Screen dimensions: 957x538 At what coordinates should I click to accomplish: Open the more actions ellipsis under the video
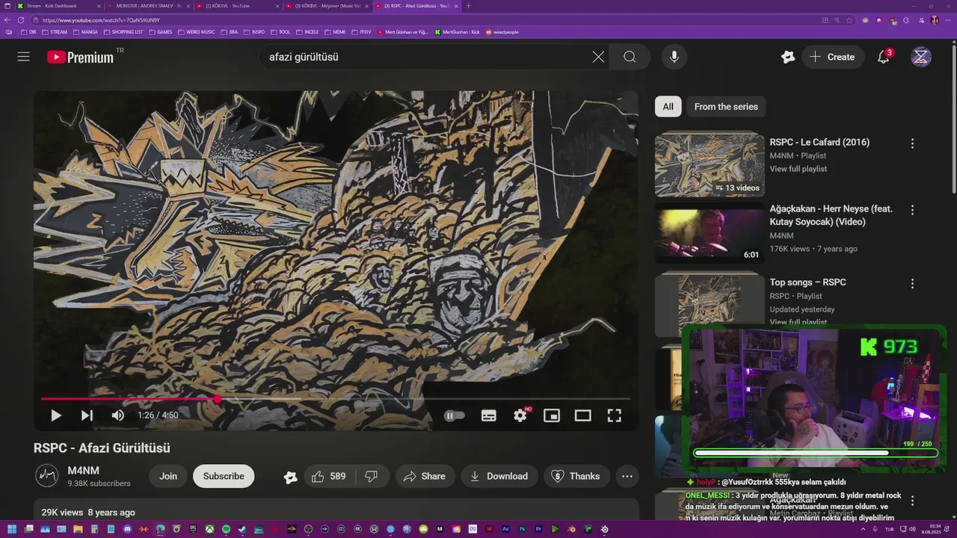[627, 476]
